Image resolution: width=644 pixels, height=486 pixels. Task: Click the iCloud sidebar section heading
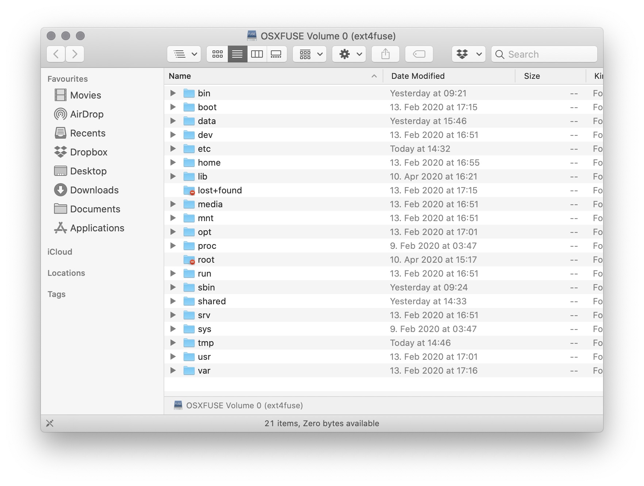(x=60, y=252)
